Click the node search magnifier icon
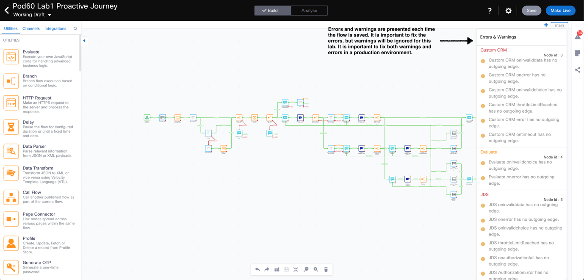 tap(75, 29)
